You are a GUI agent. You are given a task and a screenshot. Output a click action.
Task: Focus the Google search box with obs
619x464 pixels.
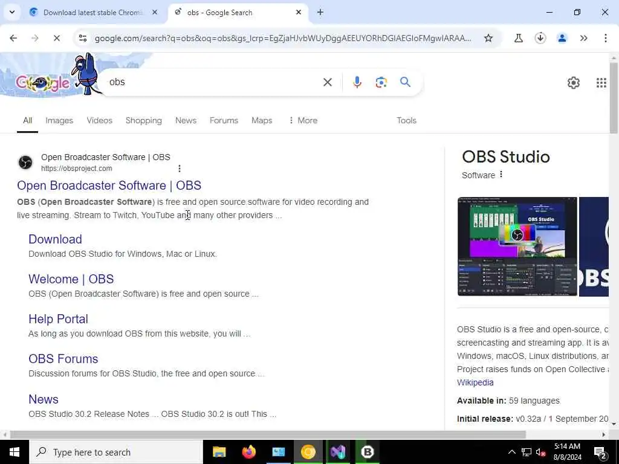point(213,82)
